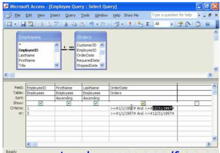Click the View (datasheet) toolbar icon

click(10, 24)
